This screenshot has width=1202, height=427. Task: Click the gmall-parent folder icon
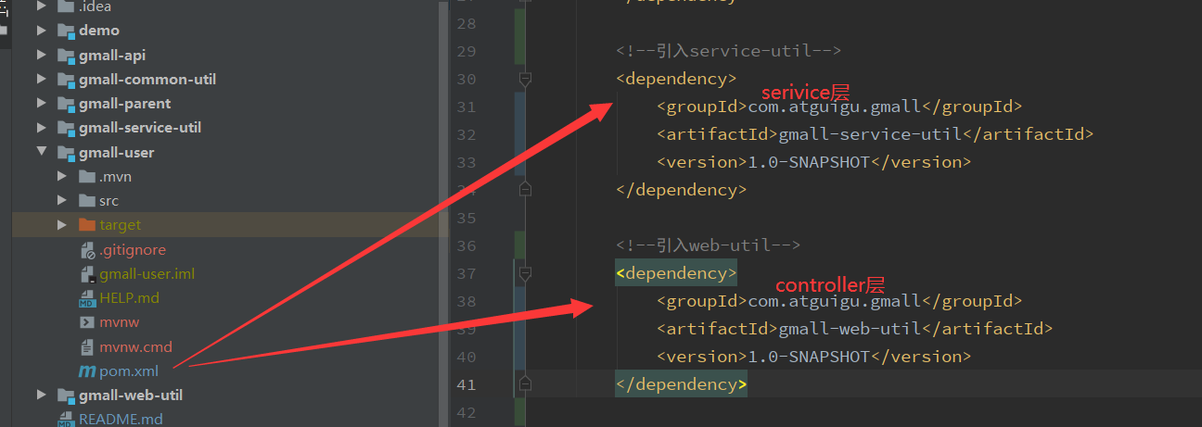tap(66, 103)
